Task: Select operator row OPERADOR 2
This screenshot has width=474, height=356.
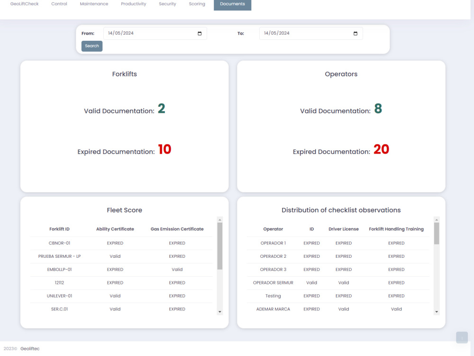Action: 338,256
